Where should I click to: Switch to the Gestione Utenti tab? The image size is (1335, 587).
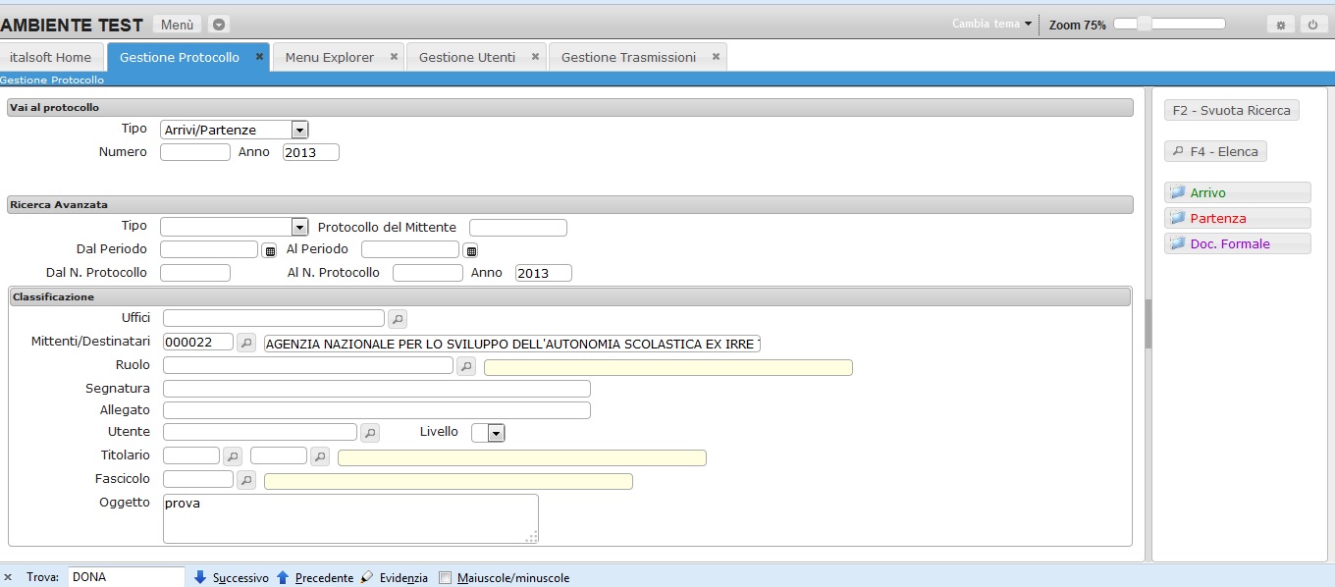point(466,57)
